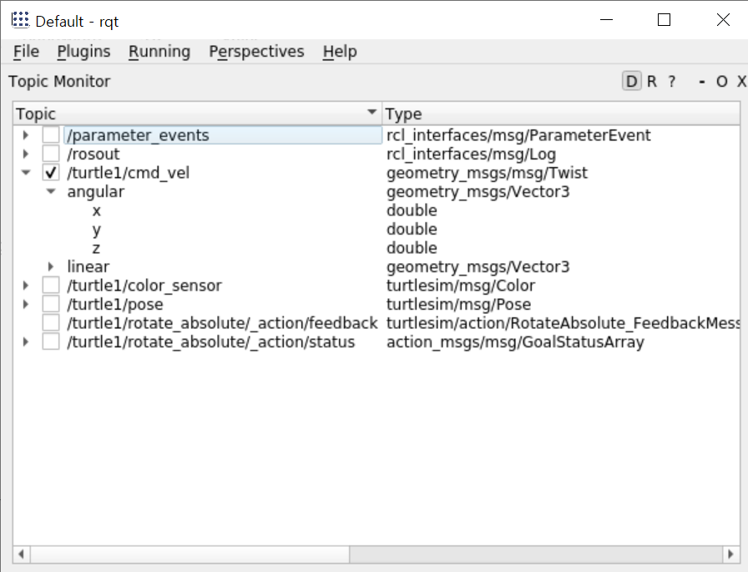Toggle the D dock widget button
The width and height of the screenshot is (748, 572).
631,82
